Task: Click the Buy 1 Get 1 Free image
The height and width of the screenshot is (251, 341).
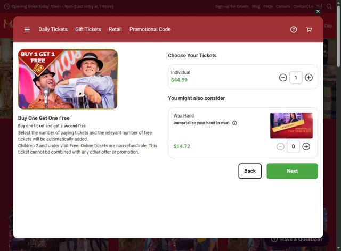Action: (68, 79)
